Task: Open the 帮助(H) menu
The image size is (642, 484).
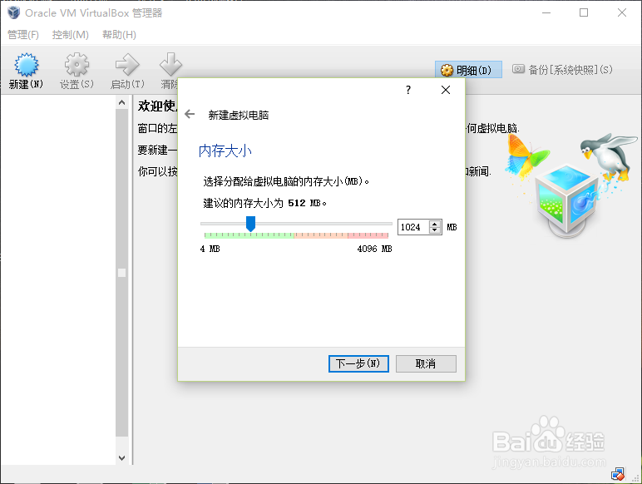Action: coord(119,35)
